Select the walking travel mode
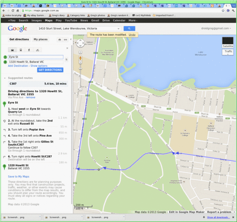 [x=29, y=50]
